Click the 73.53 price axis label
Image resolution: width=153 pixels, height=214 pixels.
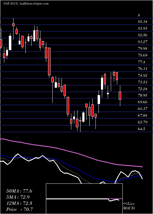(143, 82)
